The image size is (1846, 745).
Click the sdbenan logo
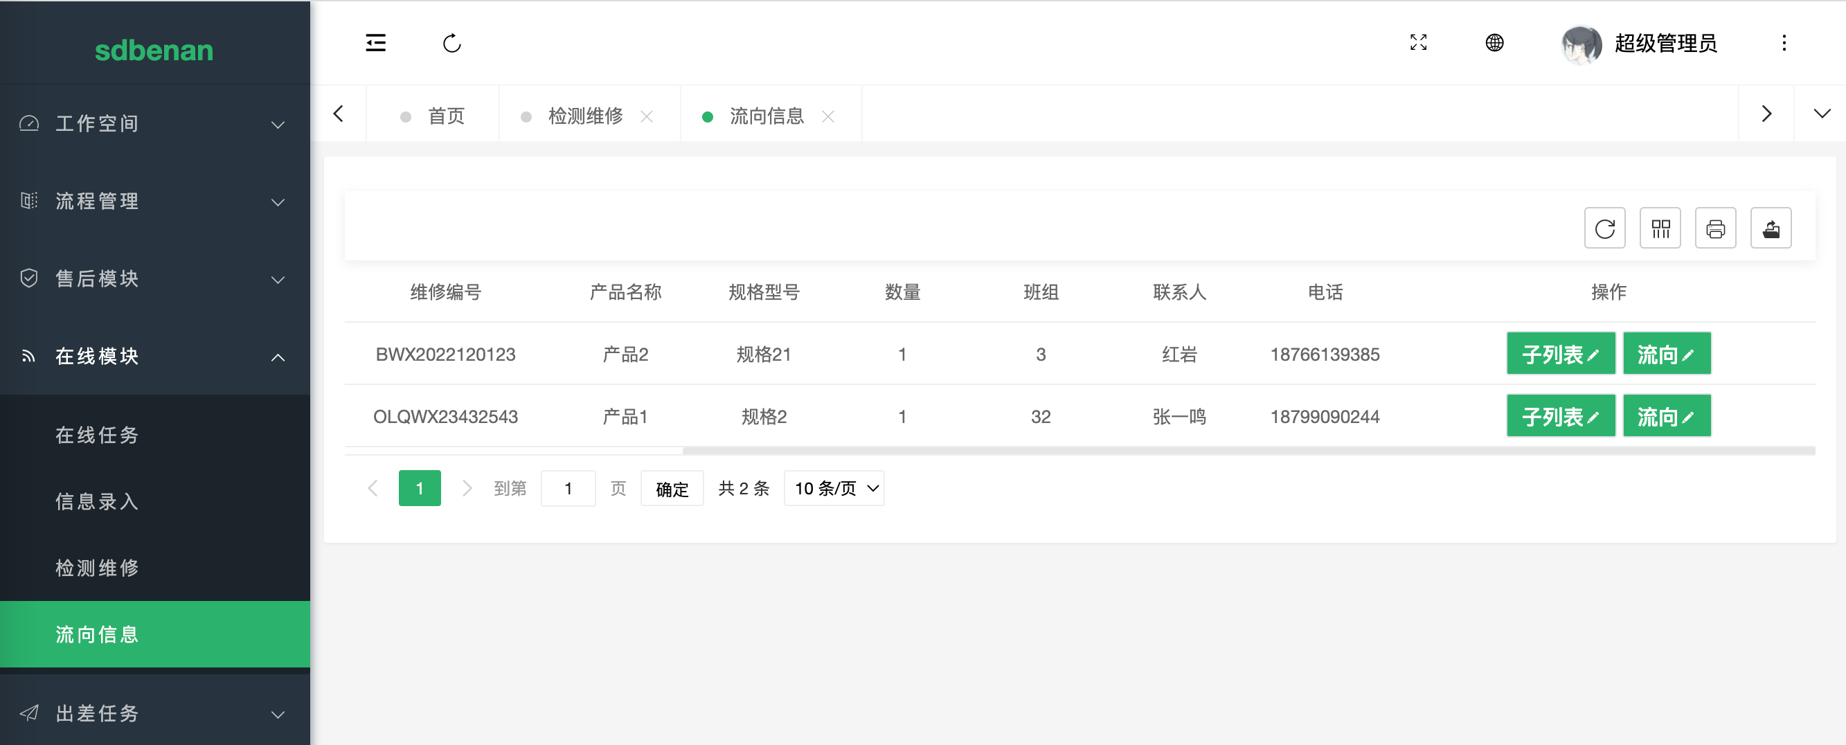tap(154, 50)
